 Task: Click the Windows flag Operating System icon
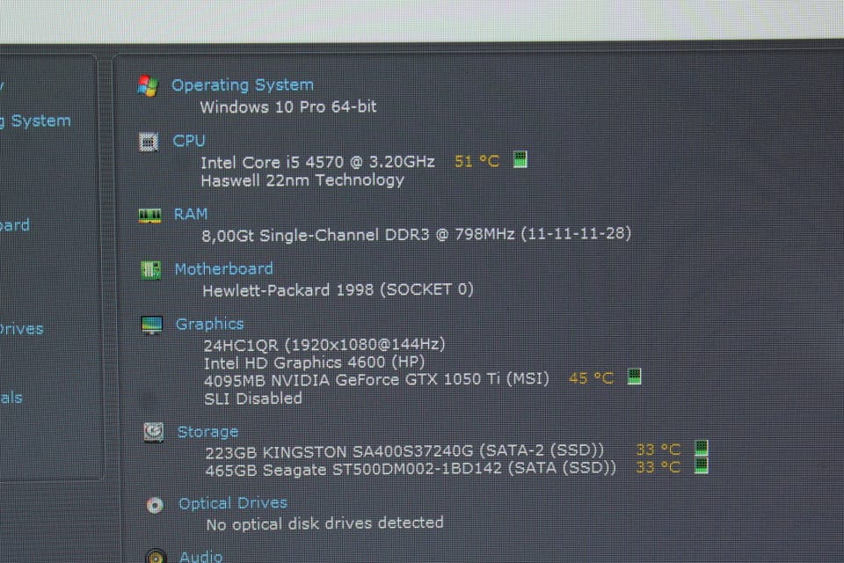pos(147,85)
